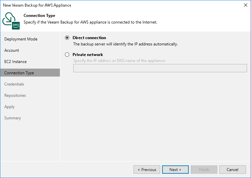Click the Direct connection option label

coord(89,38)
